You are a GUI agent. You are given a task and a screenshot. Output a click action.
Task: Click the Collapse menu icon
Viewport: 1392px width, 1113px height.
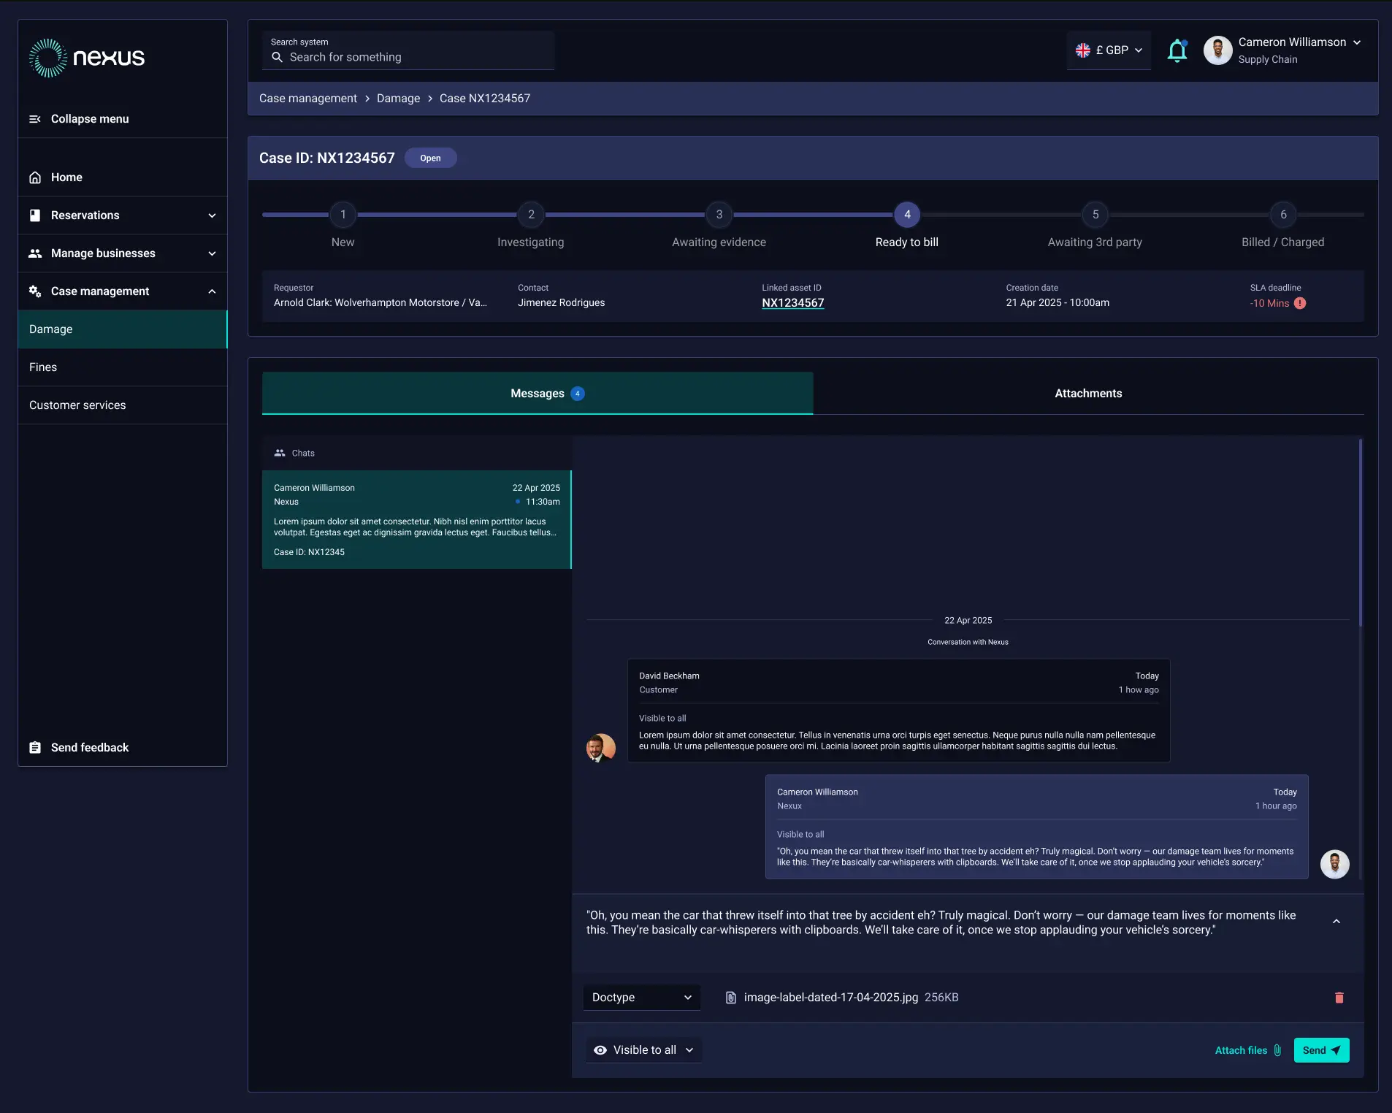tap(35, 119)
